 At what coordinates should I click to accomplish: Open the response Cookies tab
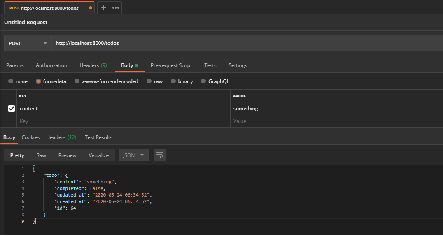coord(30,137)
